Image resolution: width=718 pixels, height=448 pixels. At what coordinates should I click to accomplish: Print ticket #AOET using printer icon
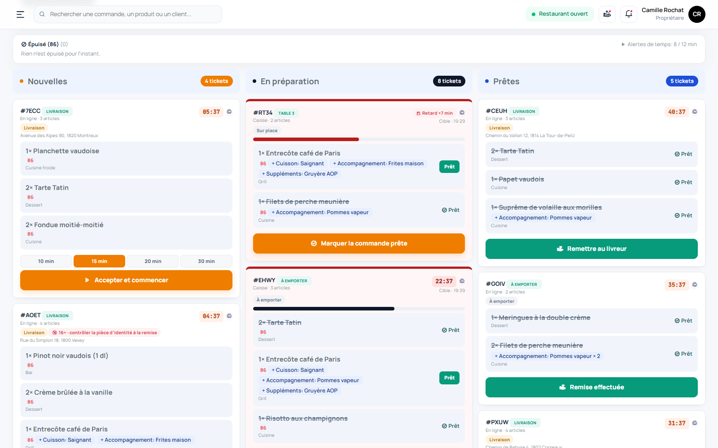tap(229, 316)
